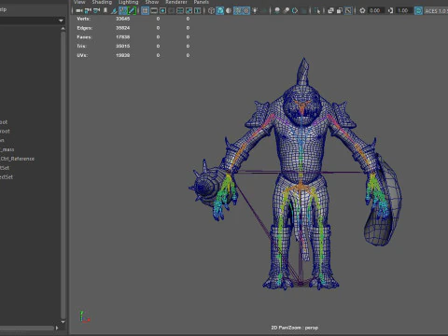Open the Shading panel menu

(102, 2)
